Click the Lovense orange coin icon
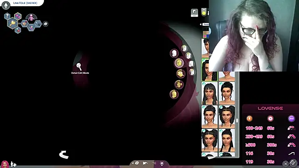The height and width of the screenshot is (168, 299). point(249,119)
